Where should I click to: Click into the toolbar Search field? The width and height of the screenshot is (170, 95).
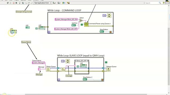[x=152, y=3]
